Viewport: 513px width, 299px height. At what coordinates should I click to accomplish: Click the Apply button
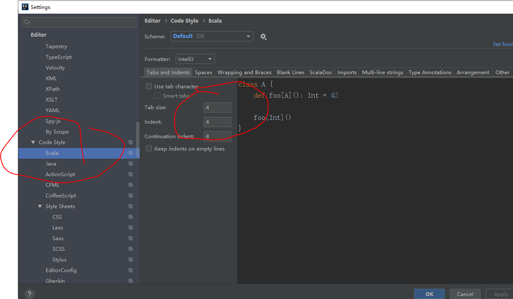pyautogui.click(x=501, y=294)
